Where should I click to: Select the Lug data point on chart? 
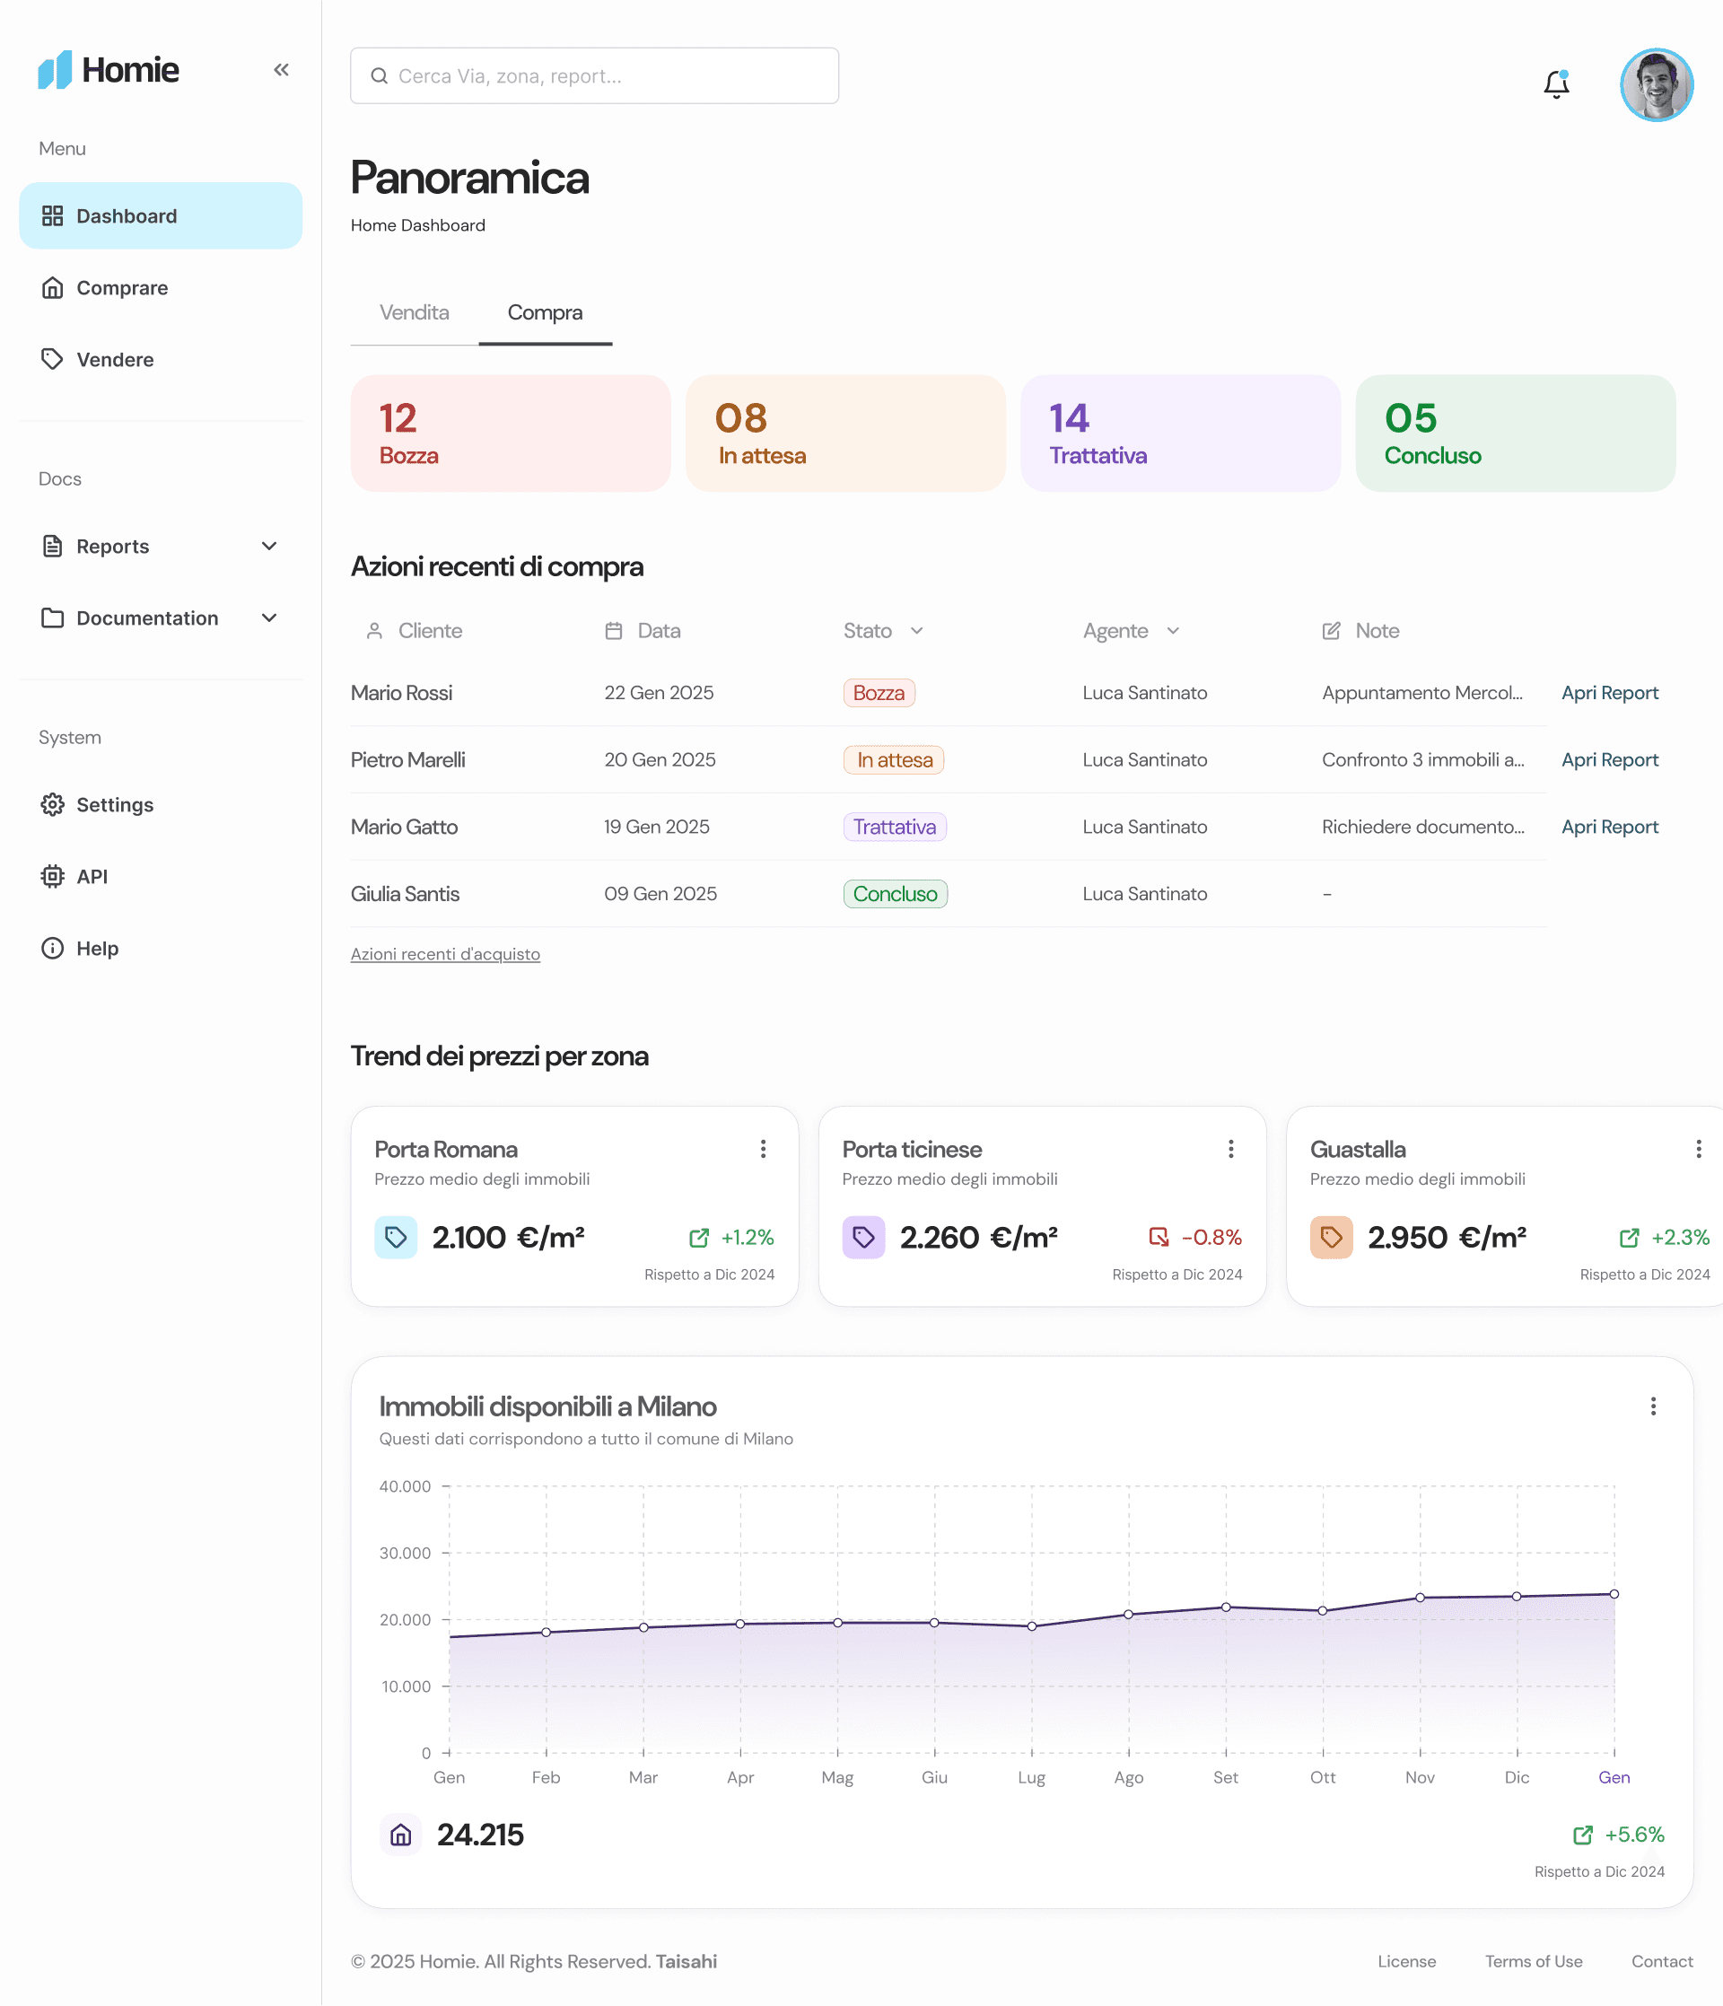tap(1031, 1626)
